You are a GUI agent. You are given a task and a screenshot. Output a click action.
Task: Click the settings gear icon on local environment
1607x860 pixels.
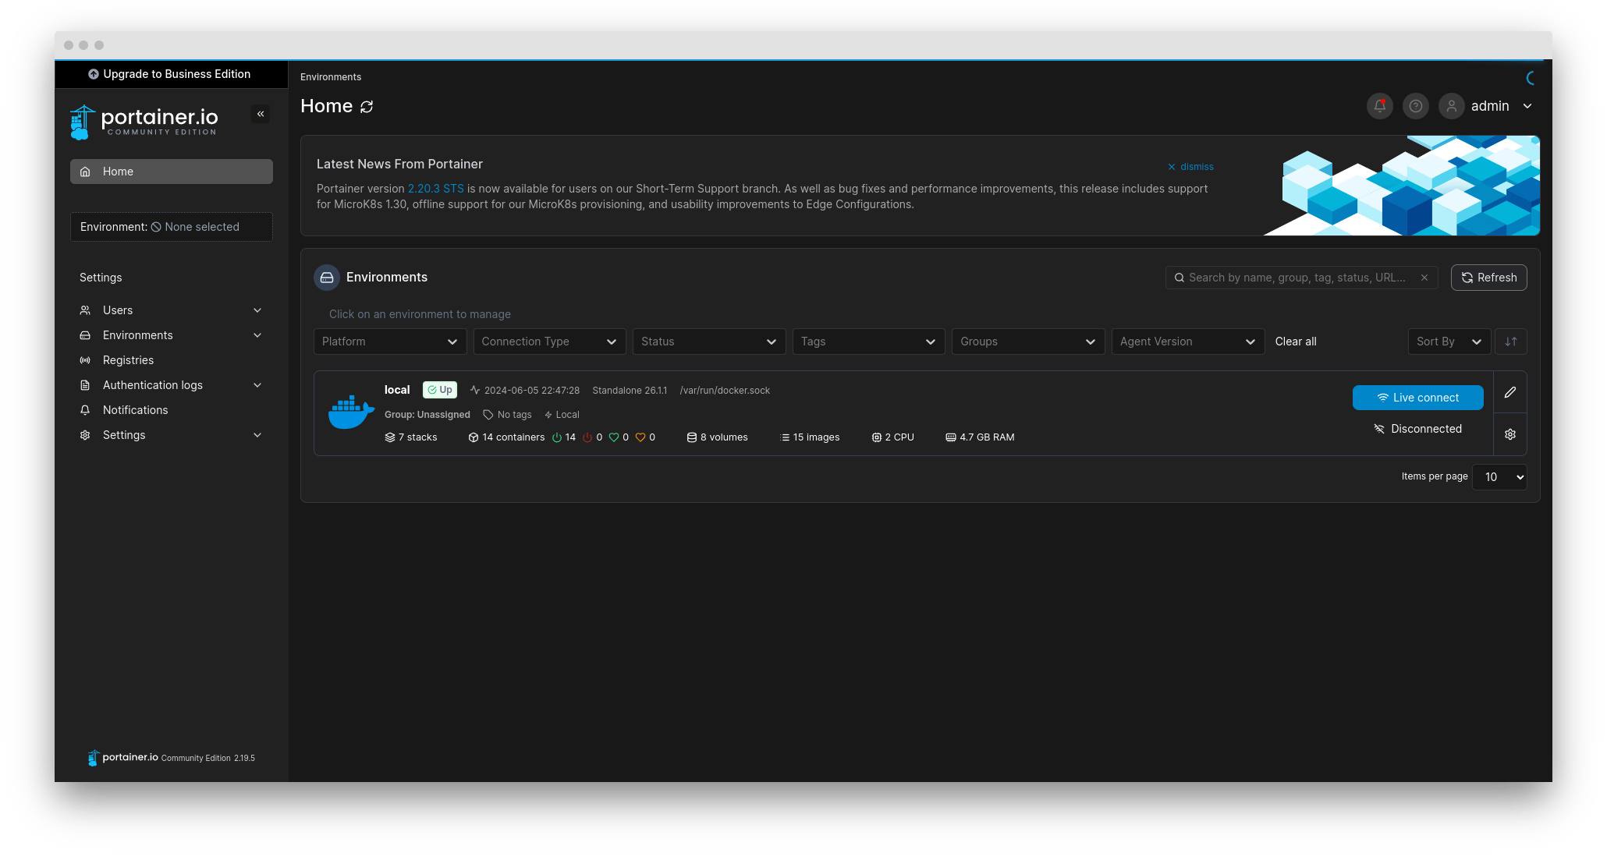pyautogui.click(x=1510, y=434)
